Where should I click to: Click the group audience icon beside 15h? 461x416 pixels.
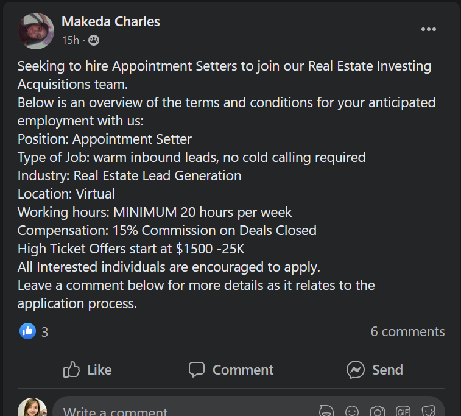tap(94, 40)
